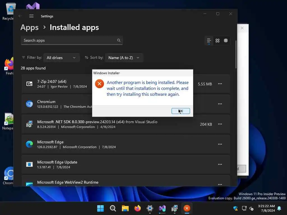
Task: Open taskbar Search
Action: coord(113,208)
